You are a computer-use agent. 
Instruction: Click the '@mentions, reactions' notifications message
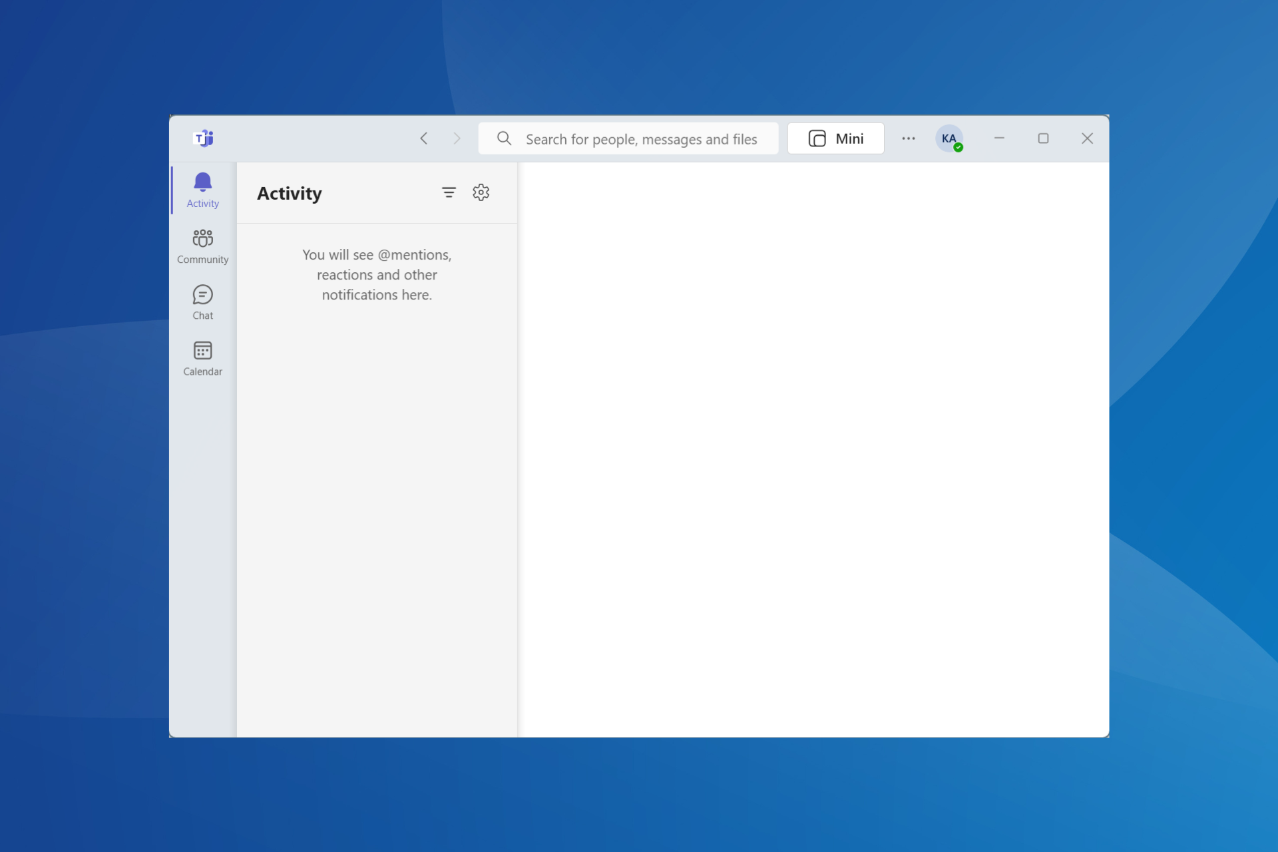pos(377,275)
